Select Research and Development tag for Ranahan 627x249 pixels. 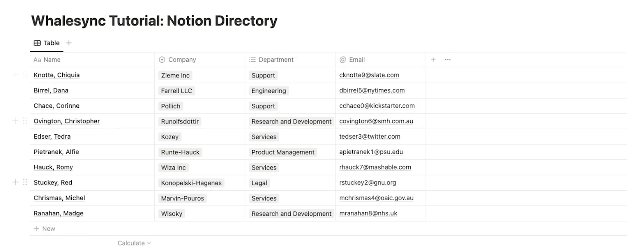pyautogui.click(x=291, y=214)
